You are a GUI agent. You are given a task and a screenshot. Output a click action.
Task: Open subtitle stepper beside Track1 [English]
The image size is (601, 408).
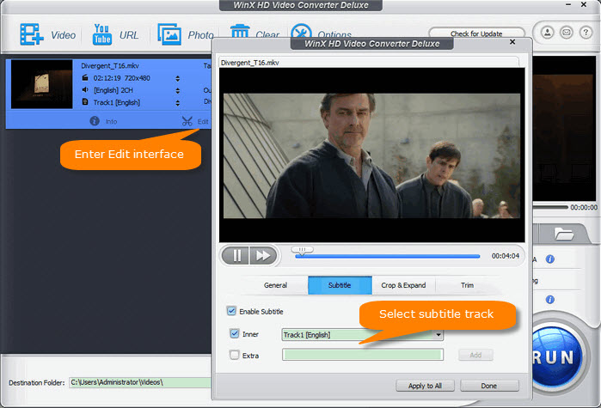[x=177, y=103]
